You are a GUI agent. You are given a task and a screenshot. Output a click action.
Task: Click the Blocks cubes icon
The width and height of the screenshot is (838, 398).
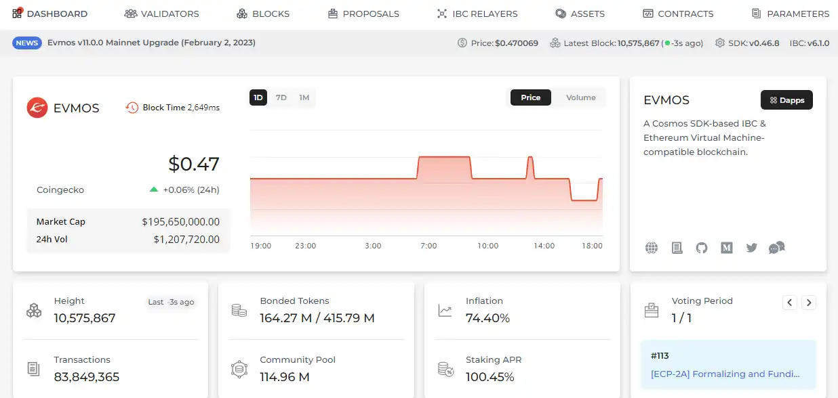[242, 14]
